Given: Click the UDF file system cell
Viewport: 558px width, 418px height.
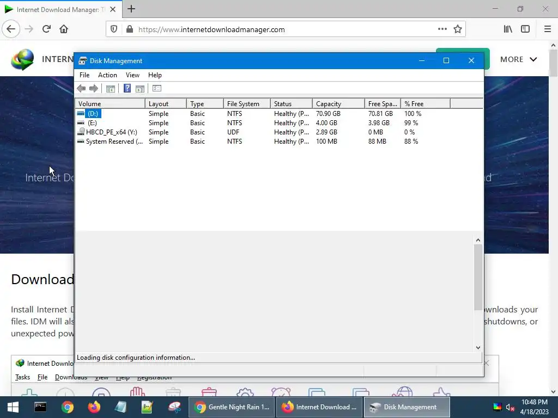Looking at the screenshot, I should point(233,132).
